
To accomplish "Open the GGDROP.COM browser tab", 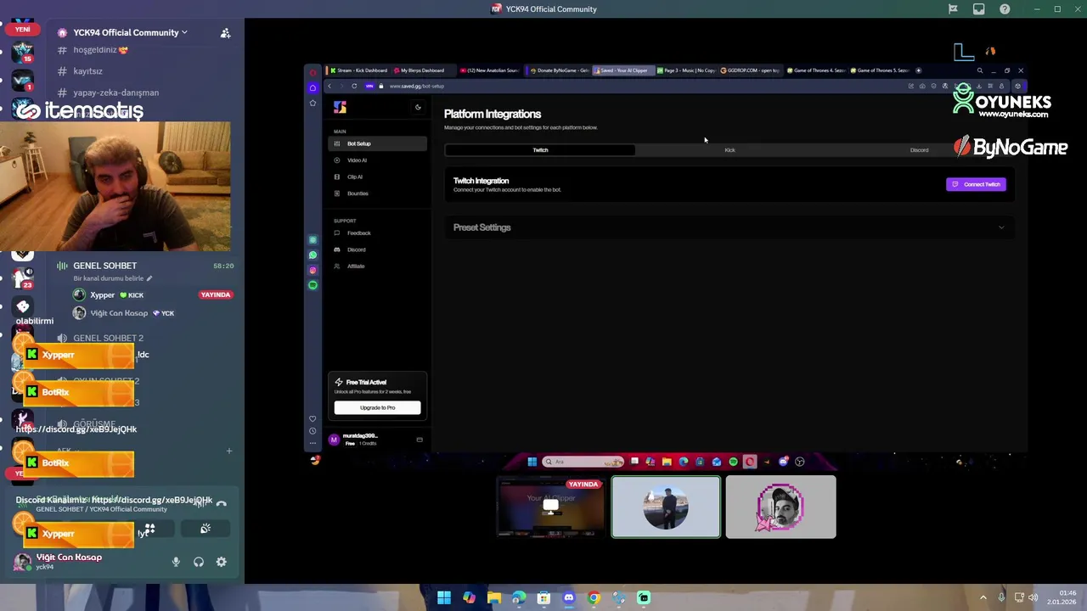I will tap(751, 70).
